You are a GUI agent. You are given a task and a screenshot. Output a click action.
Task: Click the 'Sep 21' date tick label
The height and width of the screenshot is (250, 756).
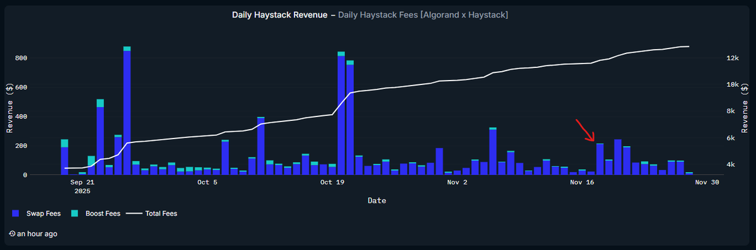pos(82,182)
